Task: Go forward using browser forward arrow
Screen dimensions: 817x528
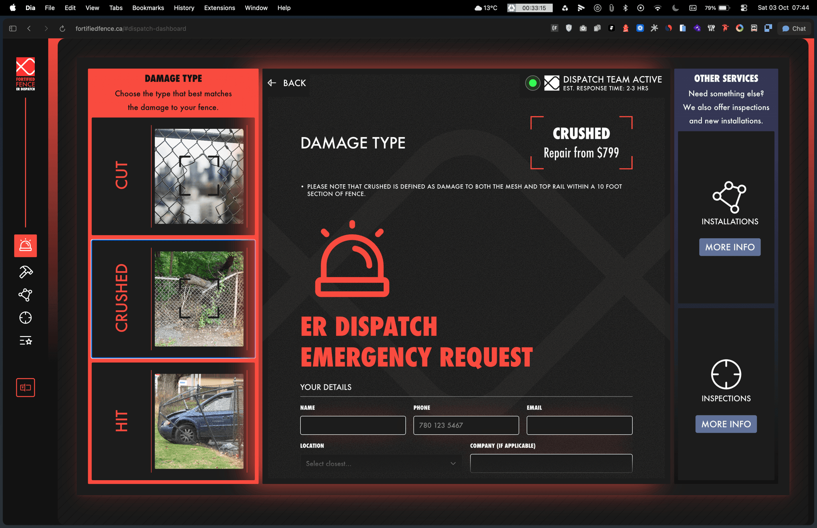Action: point(46,29)
